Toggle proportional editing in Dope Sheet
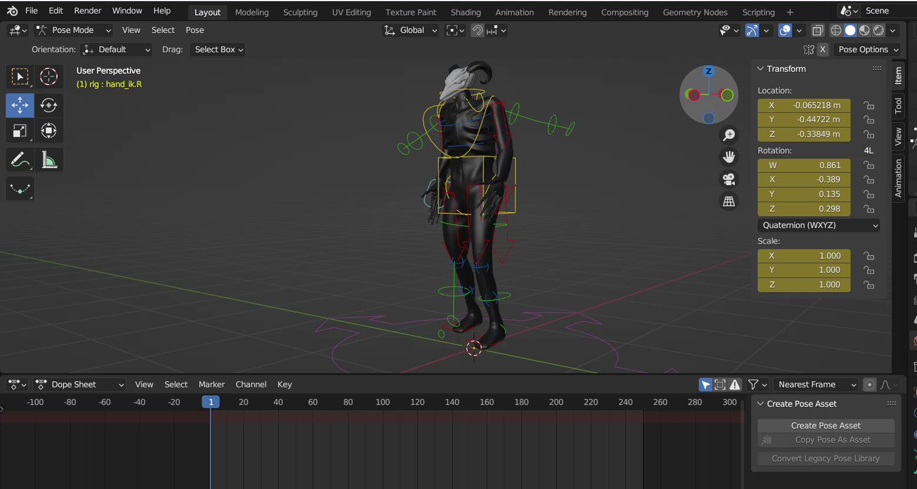This screenshot has width=917, height=489. click(x=869, y=385)
